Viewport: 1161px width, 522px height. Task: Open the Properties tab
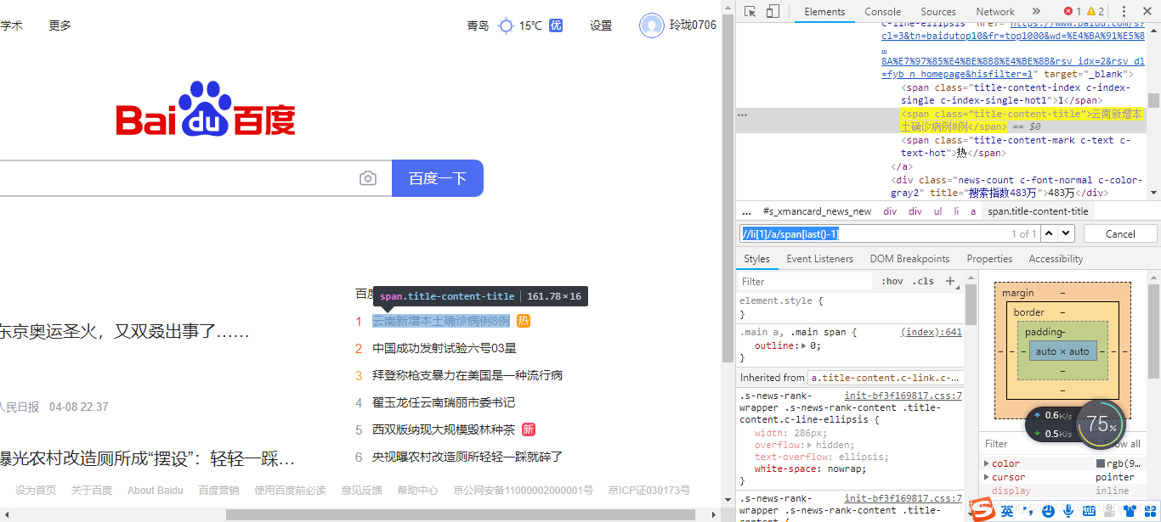tap(989, 259)
